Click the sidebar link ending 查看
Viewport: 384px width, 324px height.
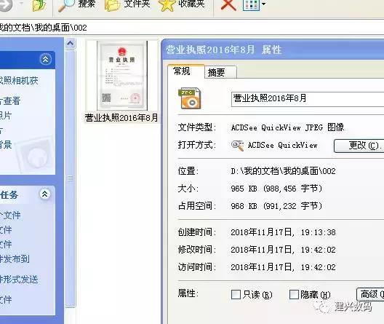(10, 100)
